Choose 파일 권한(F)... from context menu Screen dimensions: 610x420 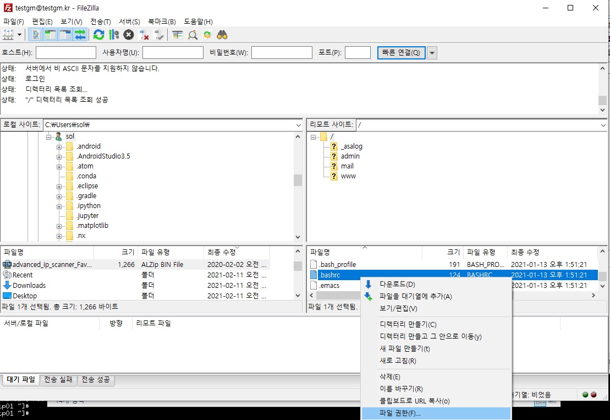(400, 413)
